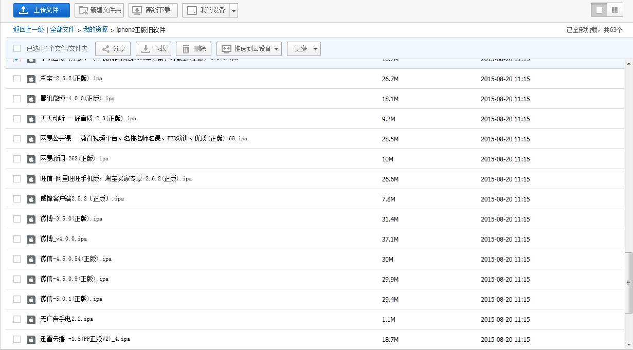Open file 网易公开课 教育视频平台 -68.ipa
This screenshot has height=350, width=633.
144,139
